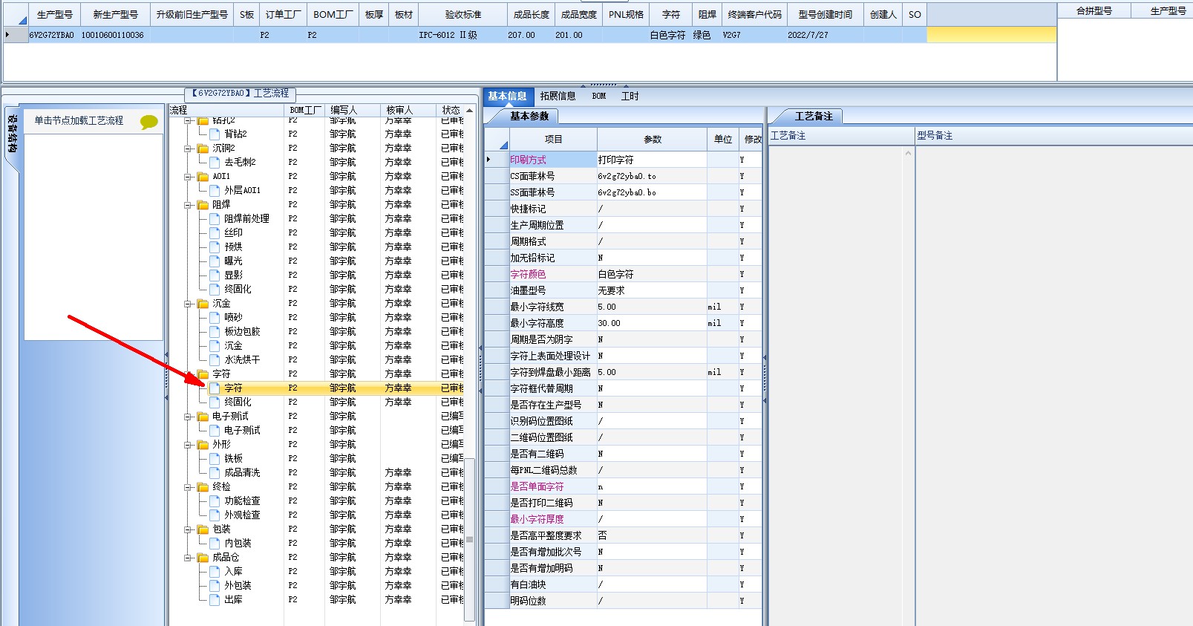
Task: Click the document icon of 背钻2
Action: point(215,134)
